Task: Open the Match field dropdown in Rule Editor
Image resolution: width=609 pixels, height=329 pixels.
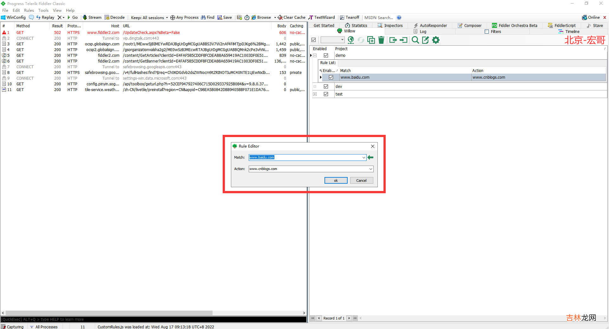Action: 363,157
